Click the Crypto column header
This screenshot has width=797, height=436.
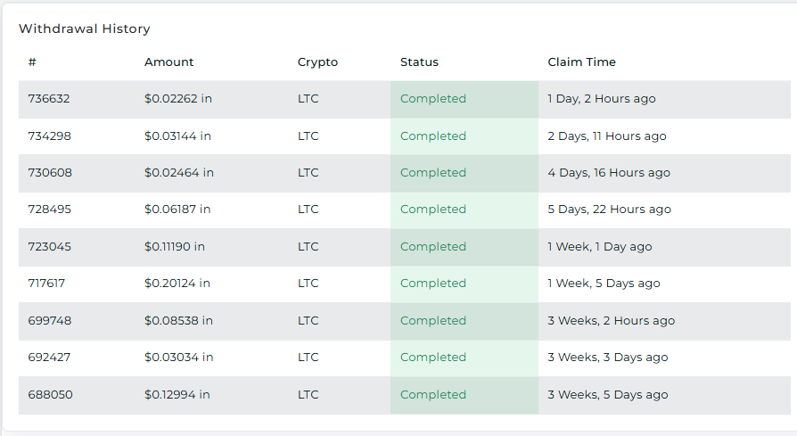(x=317, y=62)
